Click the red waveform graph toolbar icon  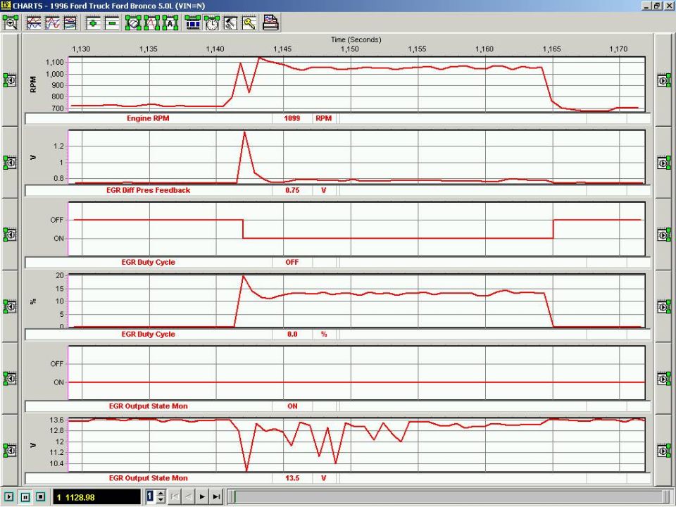tap(152, 23)
